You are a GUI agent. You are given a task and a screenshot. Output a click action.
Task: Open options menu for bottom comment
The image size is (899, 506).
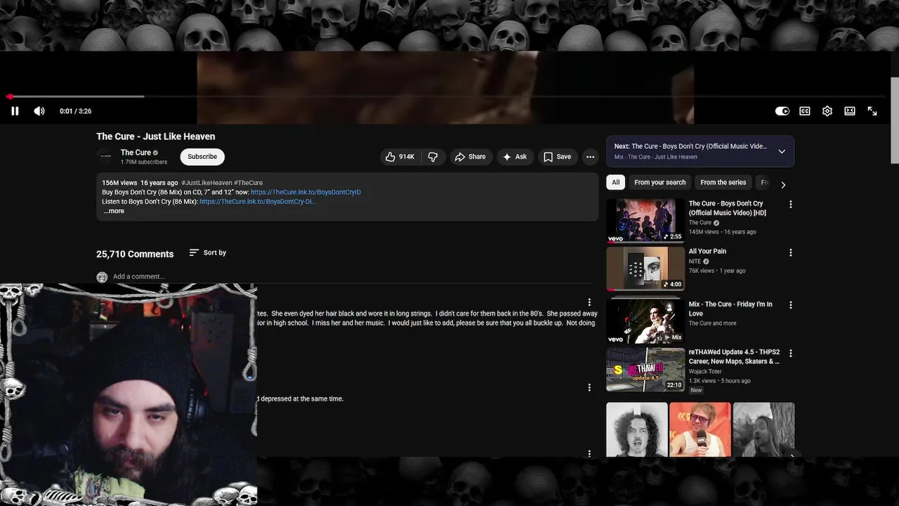point(589,453)
